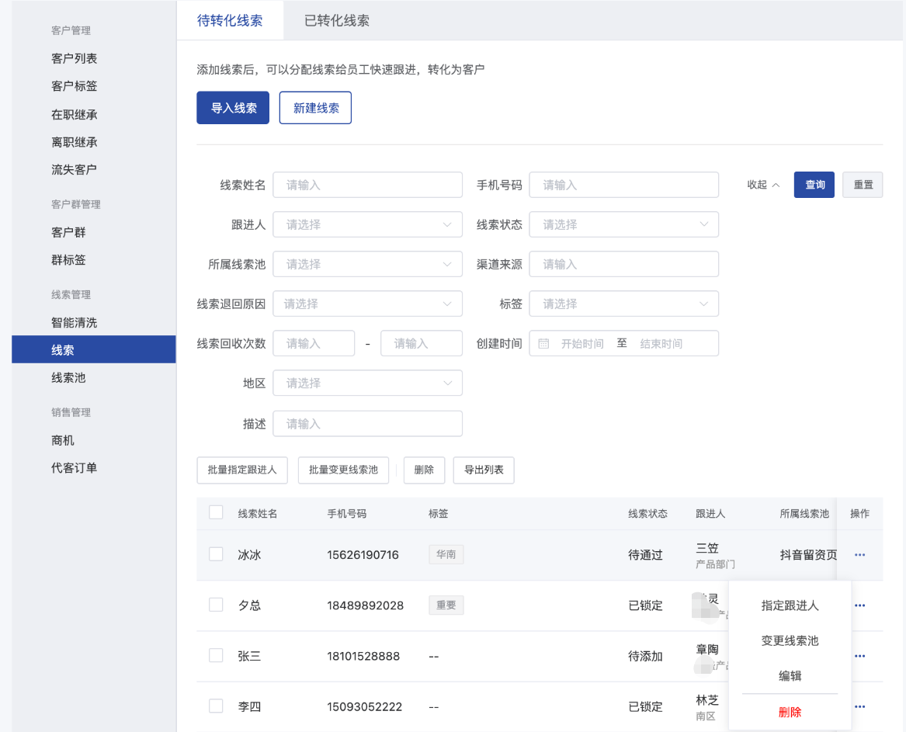This screenshot has width=906, height=732.
Task: Click the 开始时间 date field
Action: tap(581, 345)
